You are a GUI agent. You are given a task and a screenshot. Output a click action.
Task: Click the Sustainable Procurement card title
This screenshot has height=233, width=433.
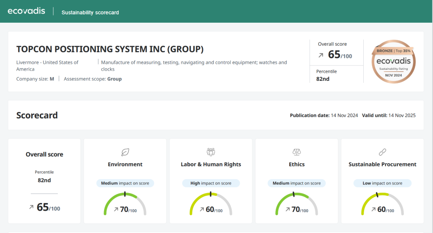(x=382, y=164)
